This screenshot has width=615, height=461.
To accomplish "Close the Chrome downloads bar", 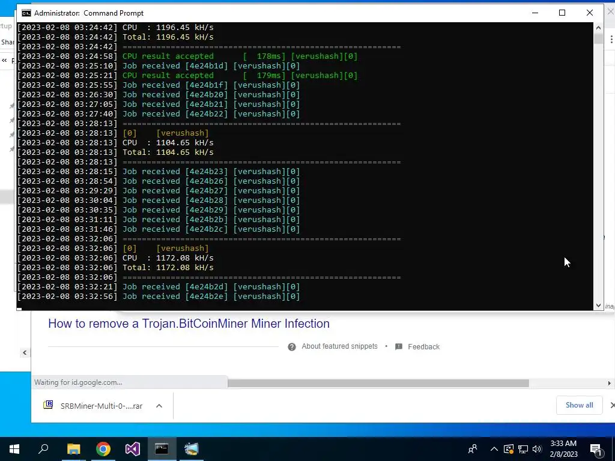I will (611, 405).
